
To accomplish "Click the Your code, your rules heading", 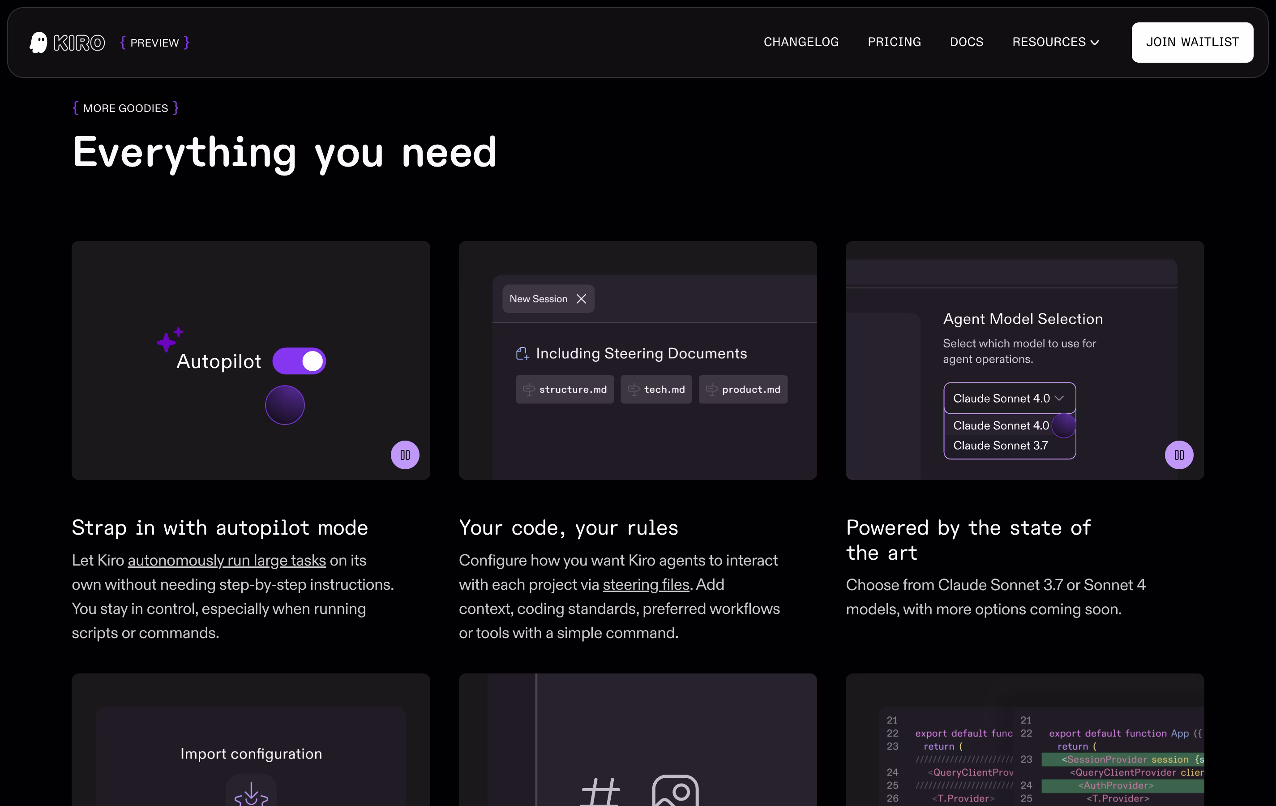I will [568, 528].
